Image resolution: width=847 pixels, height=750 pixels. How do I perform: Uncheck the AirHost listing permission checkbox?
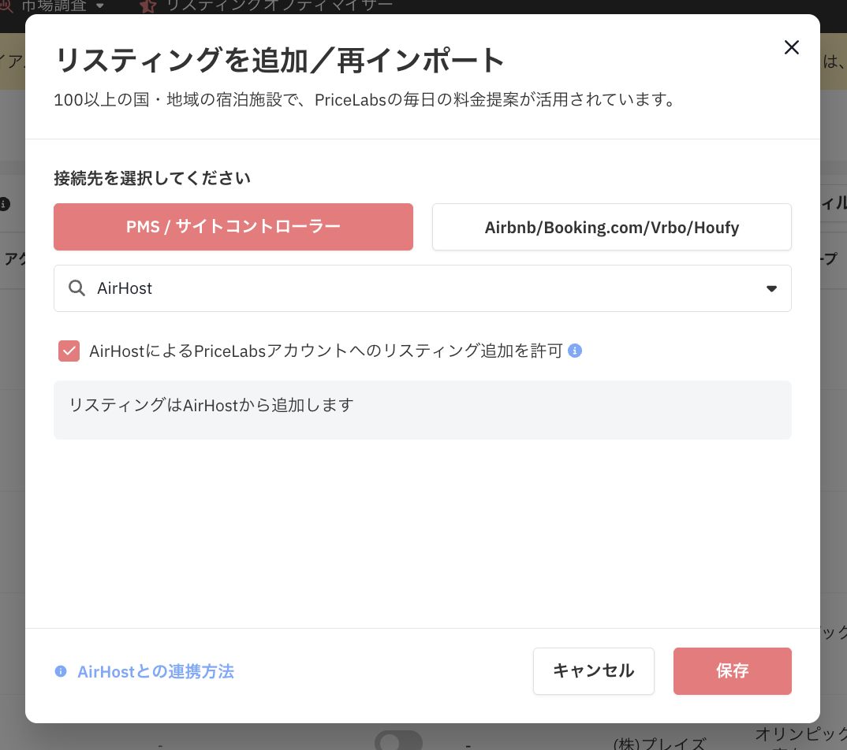69,351
